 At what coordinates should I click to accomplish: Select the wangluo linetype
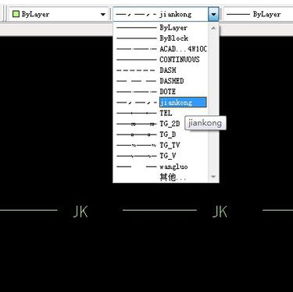(x=161, y=167)
